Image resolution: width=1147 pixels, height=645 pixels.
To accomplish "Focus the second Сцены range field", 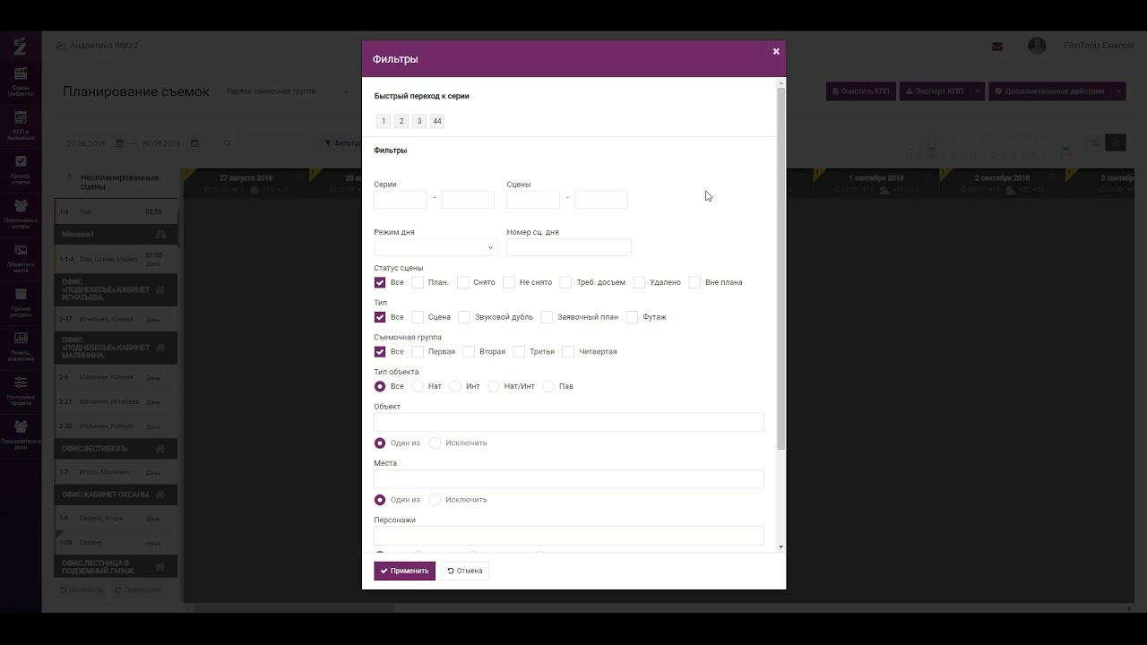I will click(600, 199).
